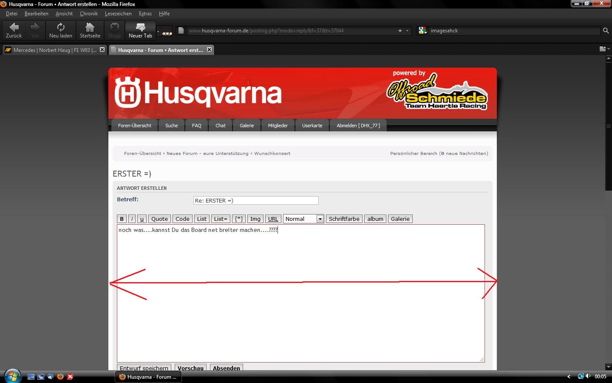Bookmark this page via the star icon
Image resolution: width=612 pixels, height=383 pixels.
click(x=400, y=30)
